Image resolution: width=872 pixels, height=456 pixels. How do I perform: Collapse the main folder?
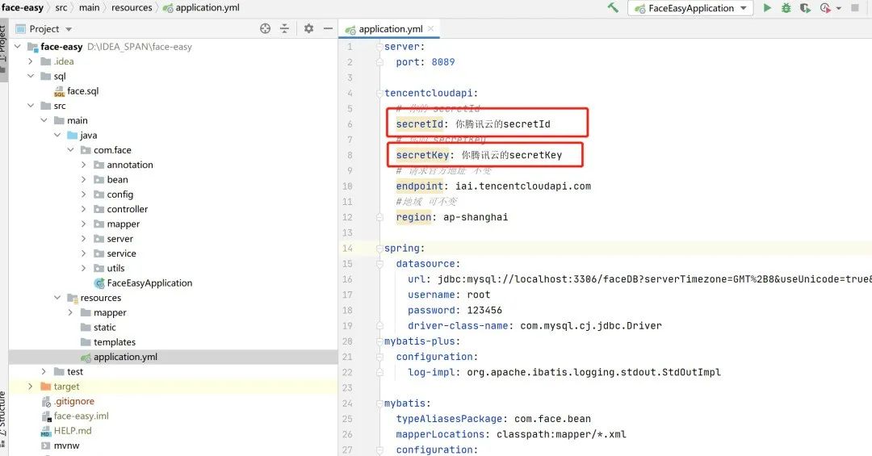click(44, 120)
